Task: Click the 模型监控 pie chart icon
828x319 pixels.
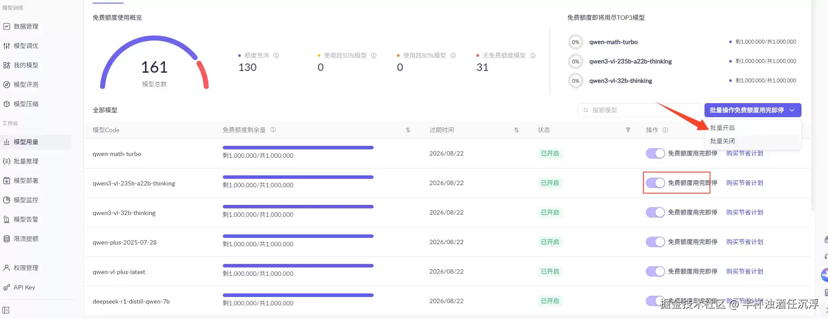Action: pyautogui.click(x=7, y=200)
